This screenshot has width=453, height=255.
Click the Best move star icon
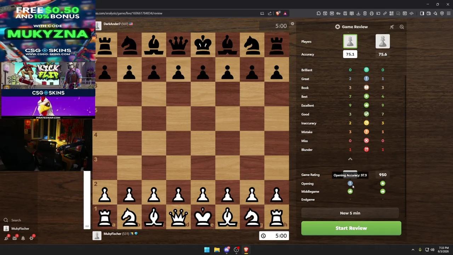(366, 96)
